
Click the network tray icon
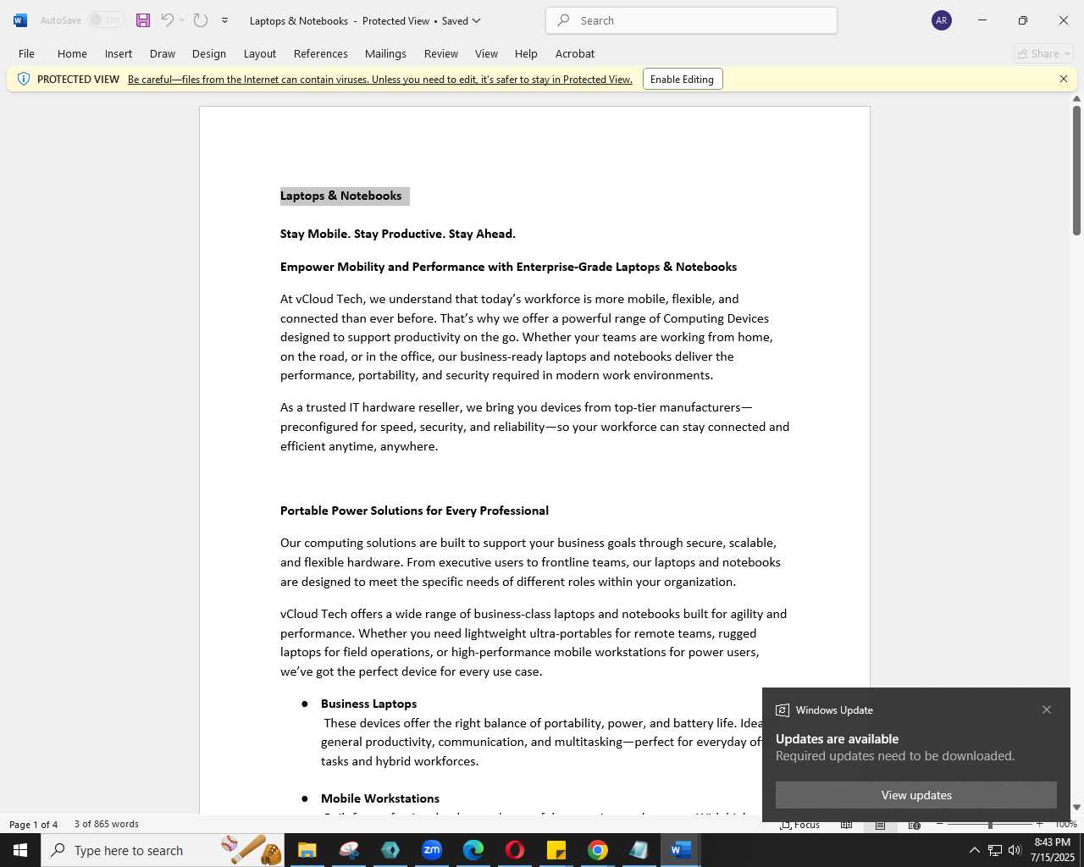tap(995, 850)
